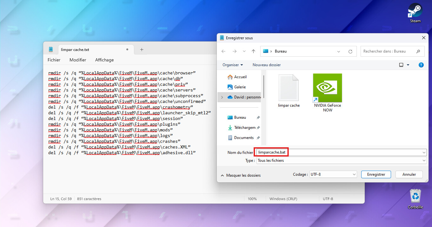This screenshot has width=432, height=227.
Task: Click the Nom du fichier text field
Action: pos(341,152)
